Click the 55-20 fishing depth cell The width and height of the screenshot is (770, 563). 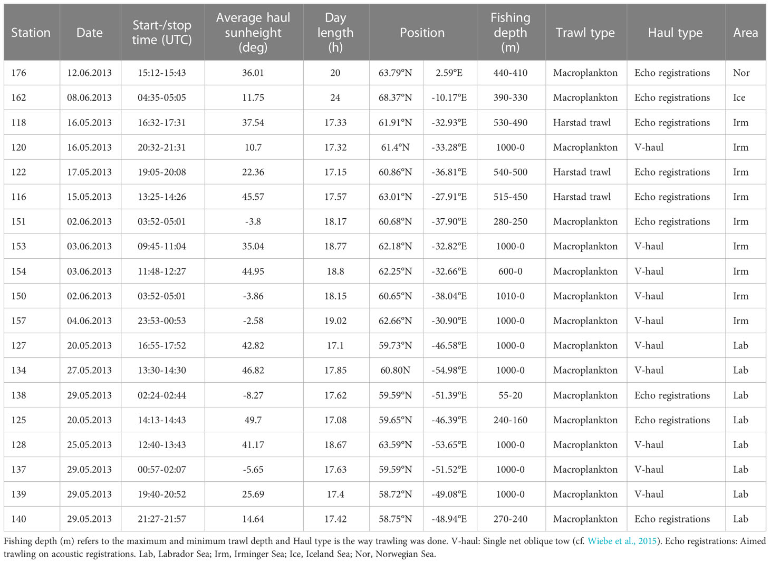pyautogui.click(x=510, y=395)
